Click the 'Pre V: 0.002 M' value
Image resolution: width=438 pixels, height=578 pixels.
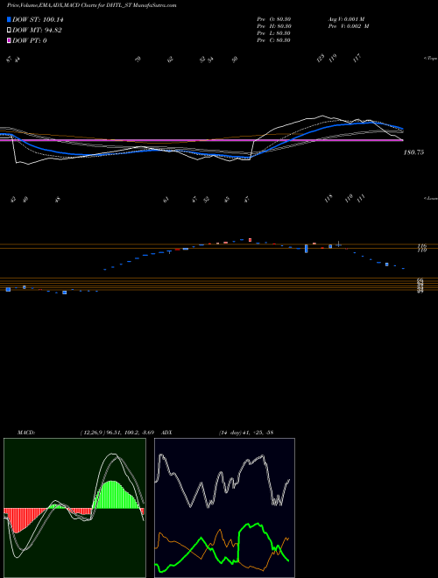click(x=350, y=26)
